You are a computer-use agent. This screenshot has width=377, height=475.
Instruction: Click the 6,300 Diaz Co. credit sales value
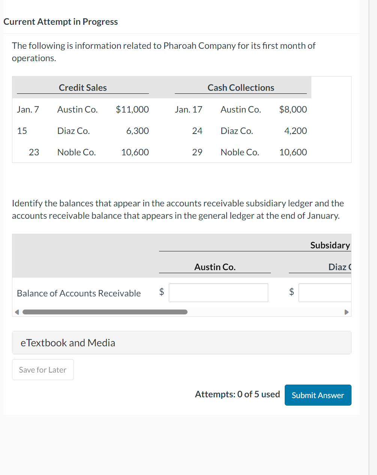click(137, 131)
